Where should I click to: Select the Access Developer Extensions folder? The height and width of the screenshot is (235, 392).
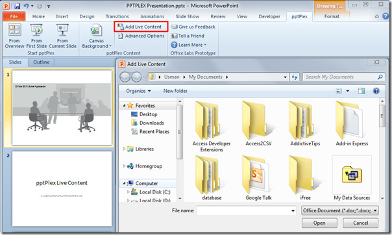(x=212, y=127)
